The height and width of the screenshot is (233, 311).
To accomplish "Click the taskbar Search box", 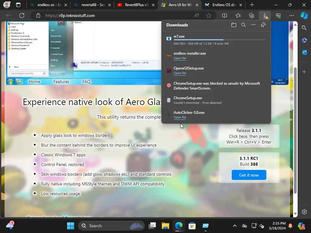I will coord(111,226).
